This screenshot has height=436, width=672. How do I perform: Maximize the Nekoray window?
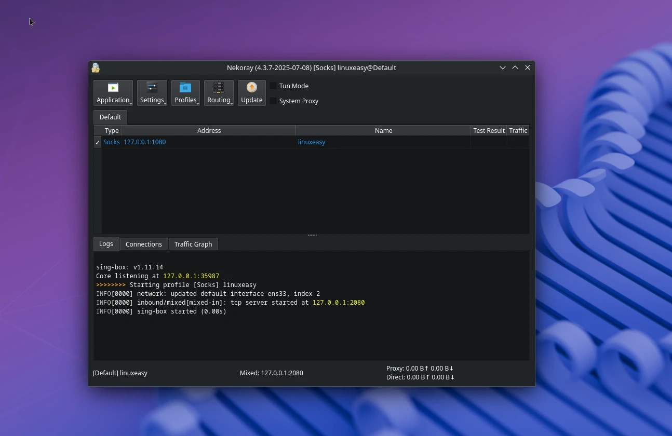coord(515,67)
